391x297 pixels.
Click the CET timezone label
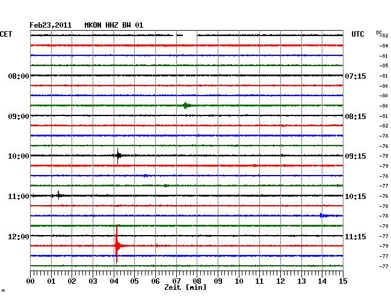[6, 34]
